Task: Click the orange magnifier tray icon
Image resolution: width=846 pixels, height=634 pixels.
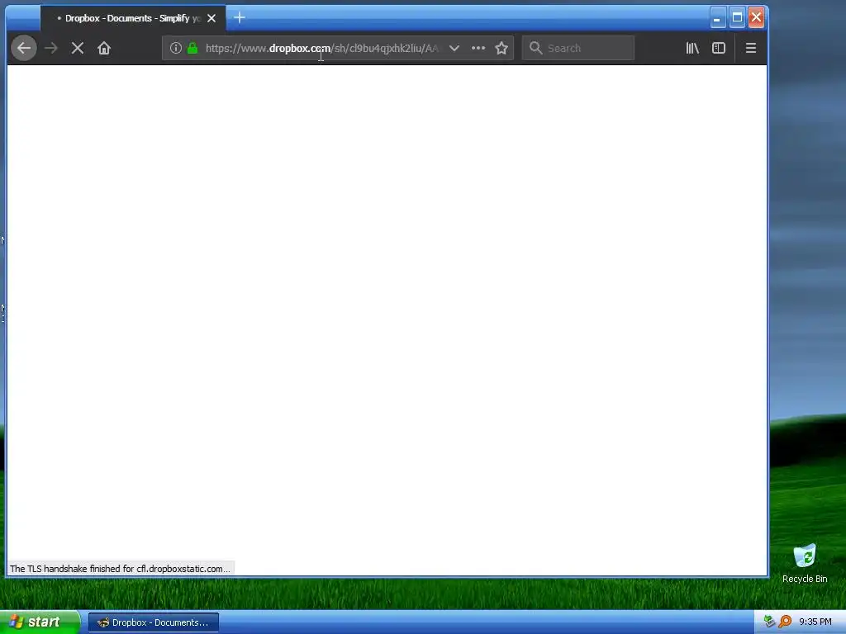Action: pos(785,622)
